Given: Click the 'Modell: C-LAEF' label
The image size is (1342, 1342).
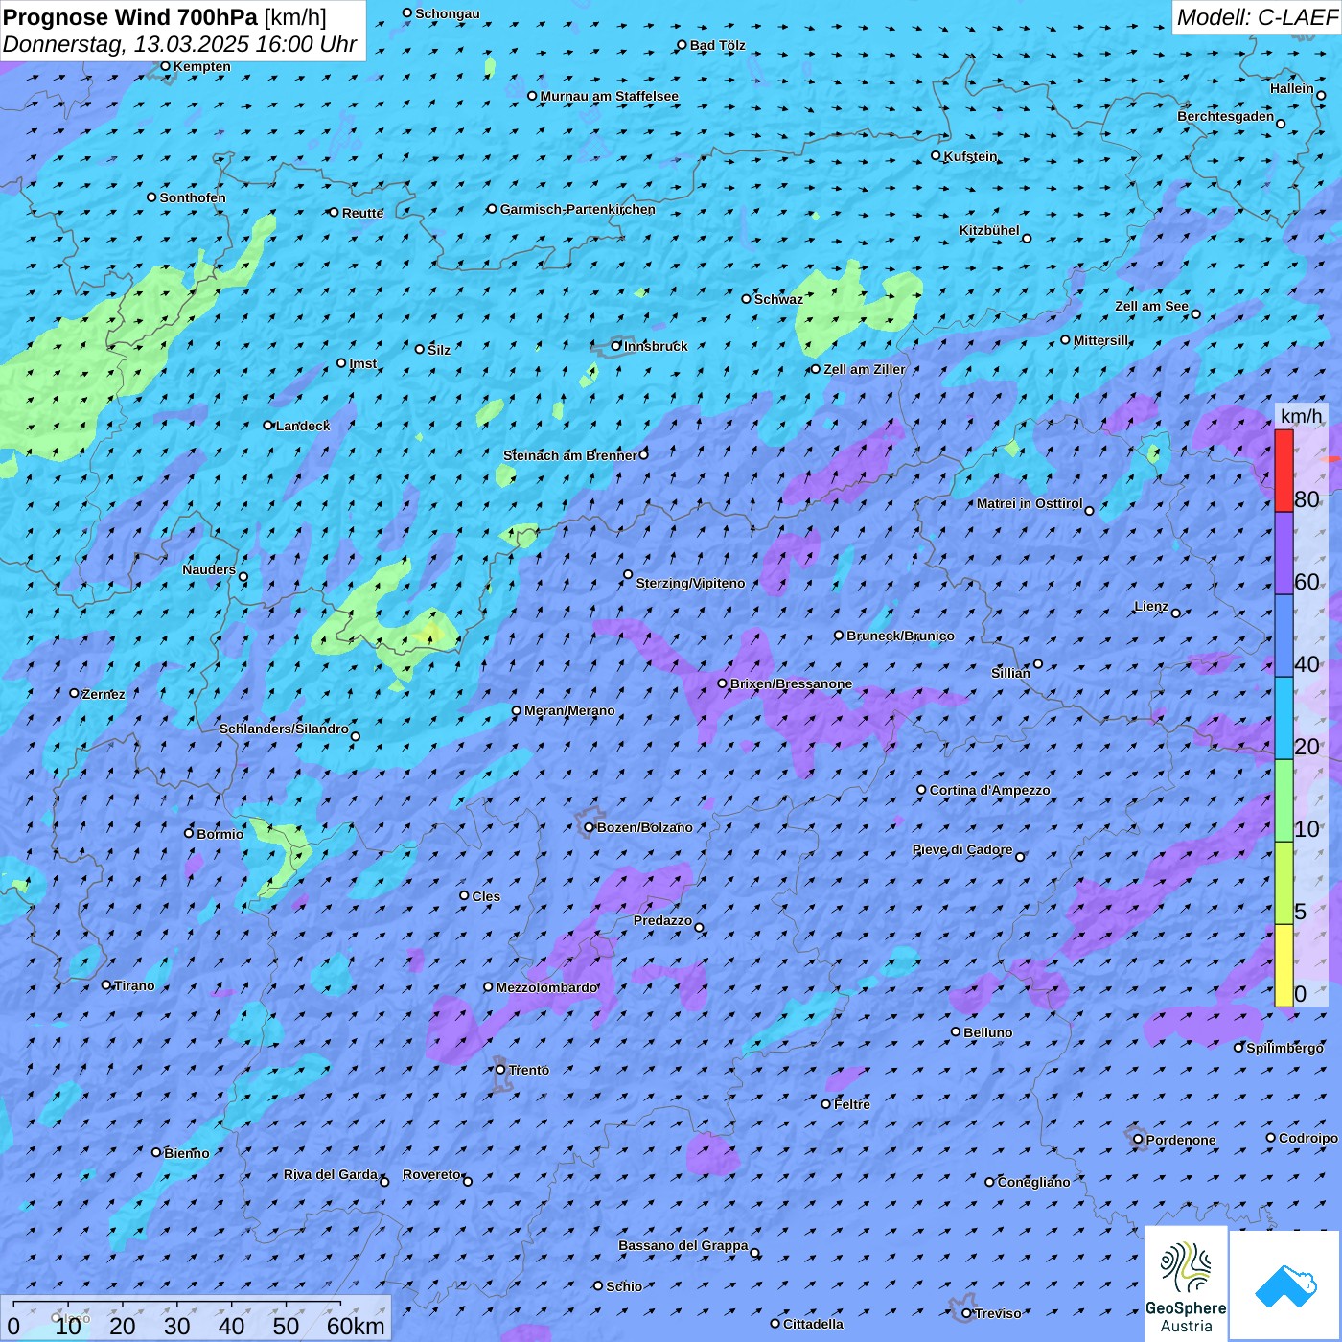Looking at the screenshot, I should point(1257,17).
